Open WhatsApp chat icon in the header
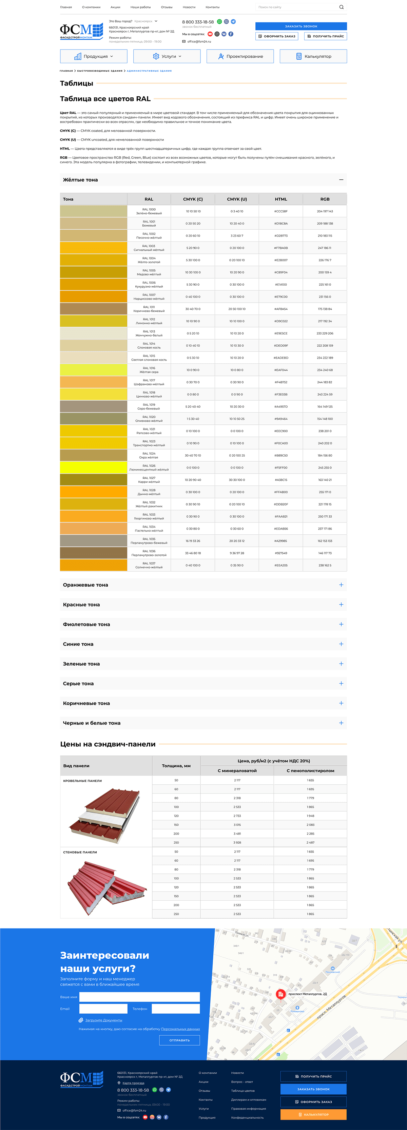The width and height of the screenshot is (407, 1130). [x=219, y=21]
